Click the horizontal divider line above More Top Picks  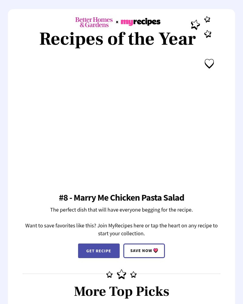[x=61, y=274]
